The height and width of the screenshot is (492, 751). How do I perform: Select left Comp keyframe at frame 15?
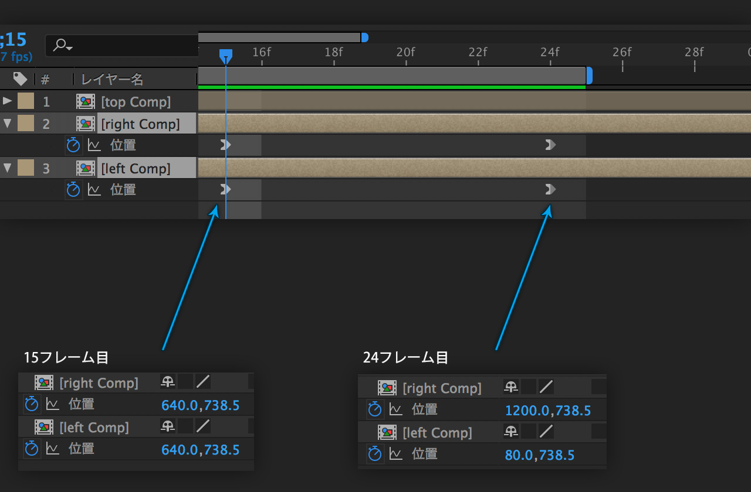coord(226,189)
